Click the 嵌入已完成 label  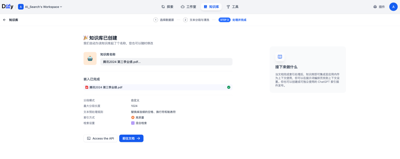point(91,79)
